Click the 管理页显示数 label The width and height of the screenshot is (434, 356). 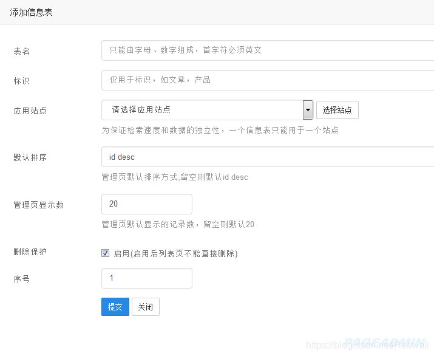coord(38,205)
